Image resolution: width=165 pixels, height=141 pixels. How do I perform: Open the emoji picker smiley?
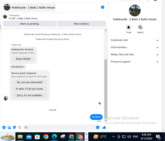coord(98,127)
